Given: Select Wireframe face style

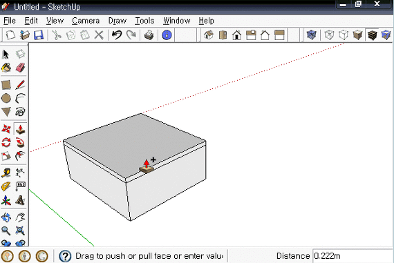Looking at the screenshot, I should coord(329,35).
